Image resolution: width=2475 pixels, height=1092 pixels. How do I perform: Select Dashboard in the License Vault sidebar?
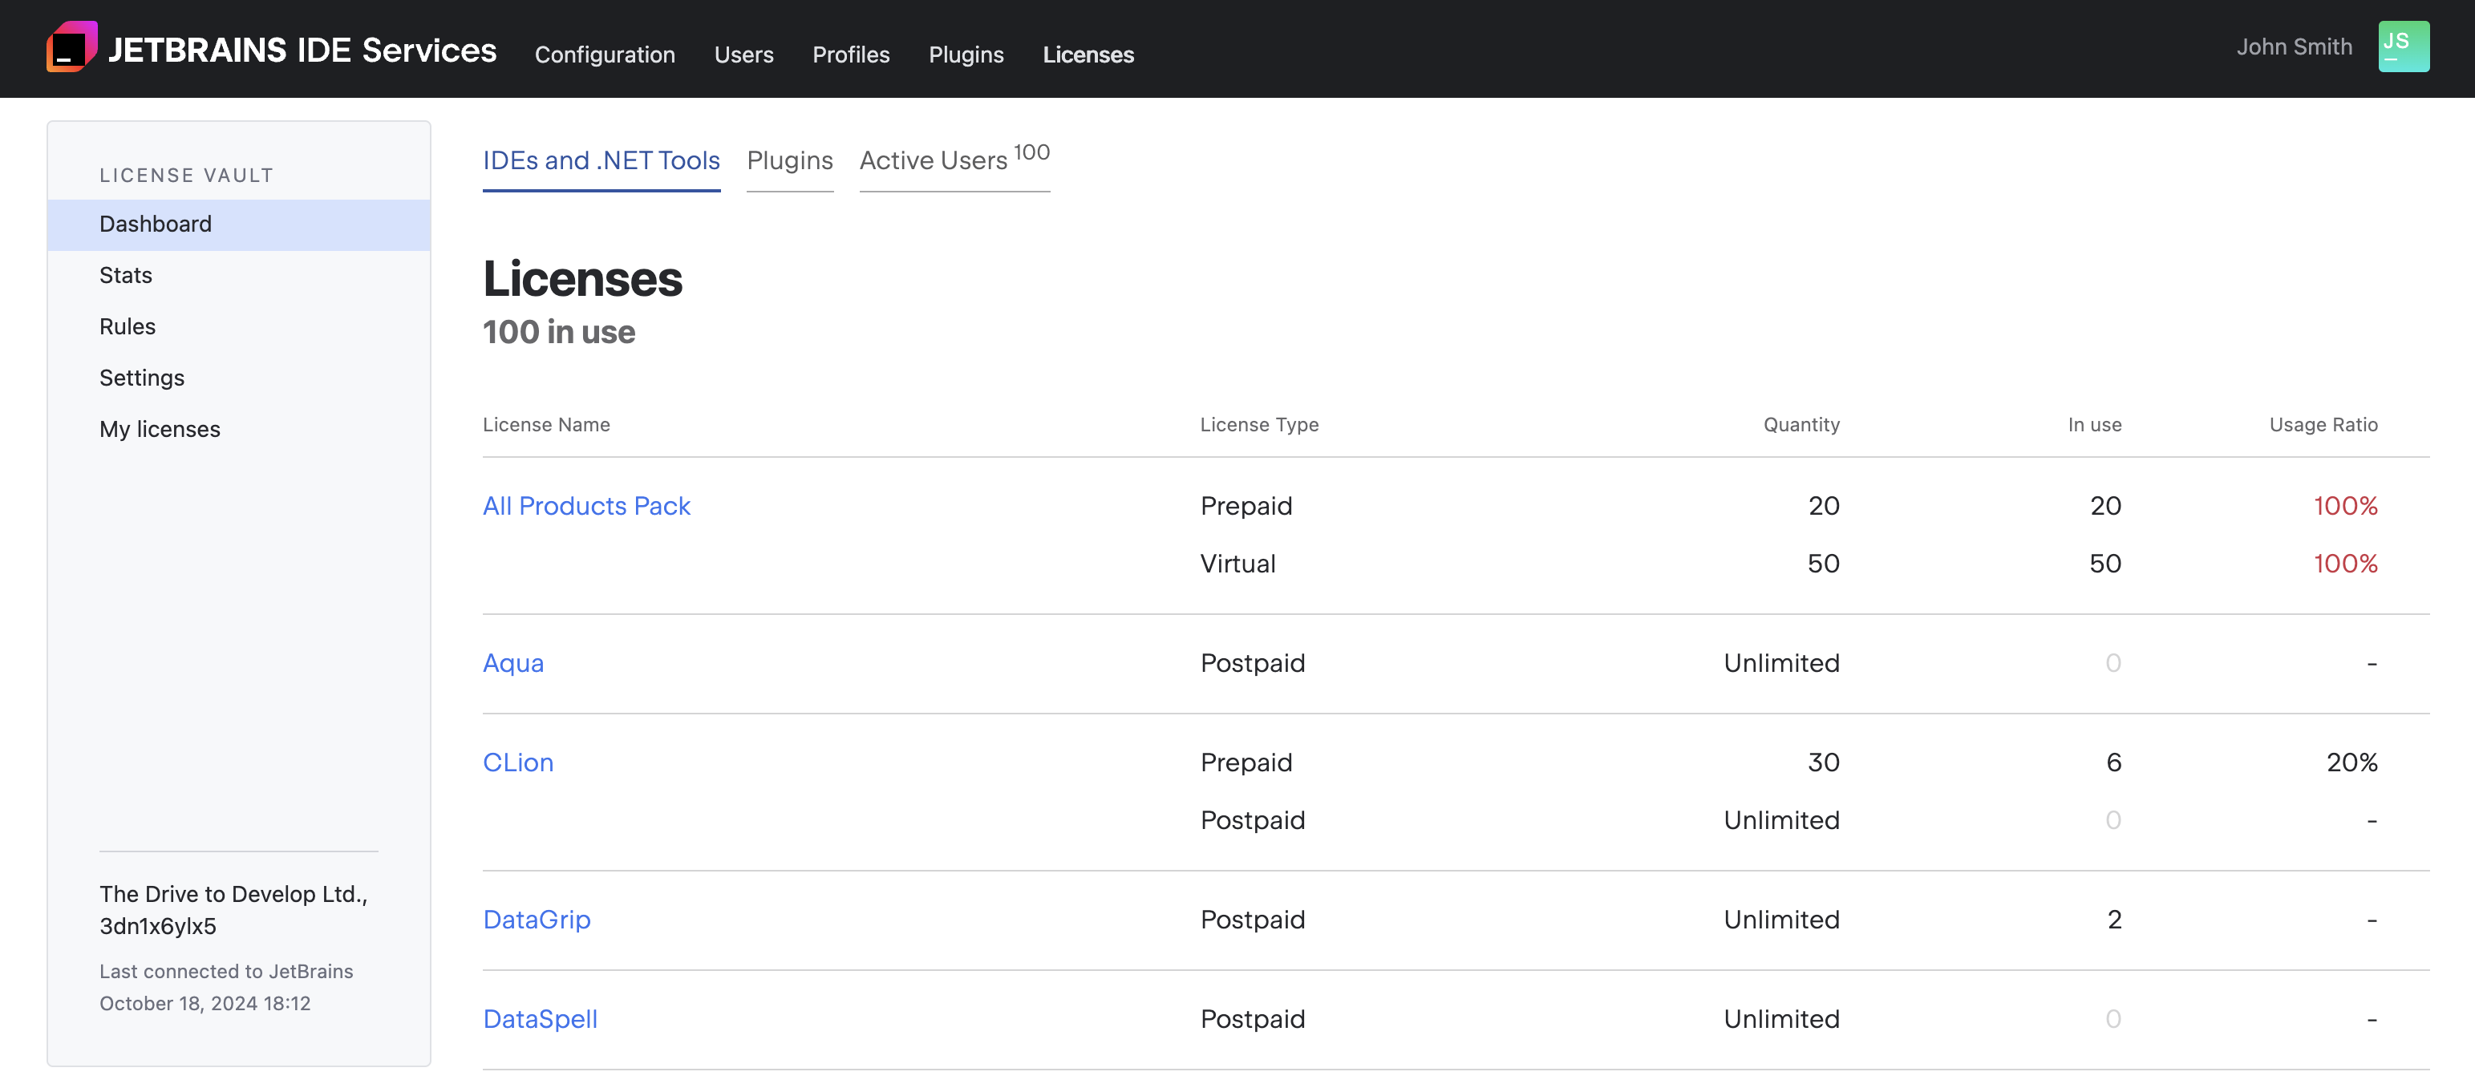156,224
